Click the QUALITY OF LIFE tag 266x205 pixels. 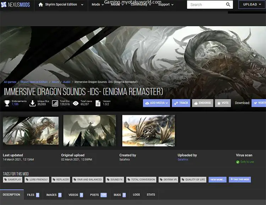[193, 179]
